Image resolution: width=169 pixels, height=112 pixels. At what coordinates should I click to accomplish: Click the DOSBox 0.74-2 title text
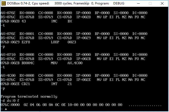19,3
